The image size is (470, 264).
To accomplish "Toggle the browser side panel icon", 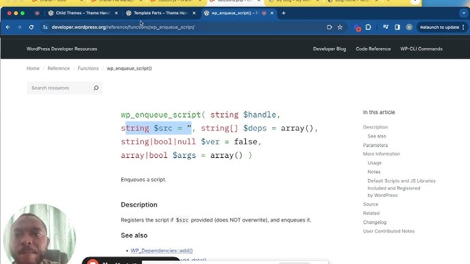I will pos(397,27).
